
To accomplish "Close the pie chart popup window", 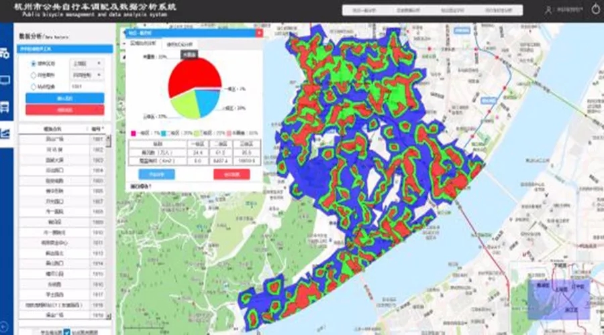I will coord(259,33).
